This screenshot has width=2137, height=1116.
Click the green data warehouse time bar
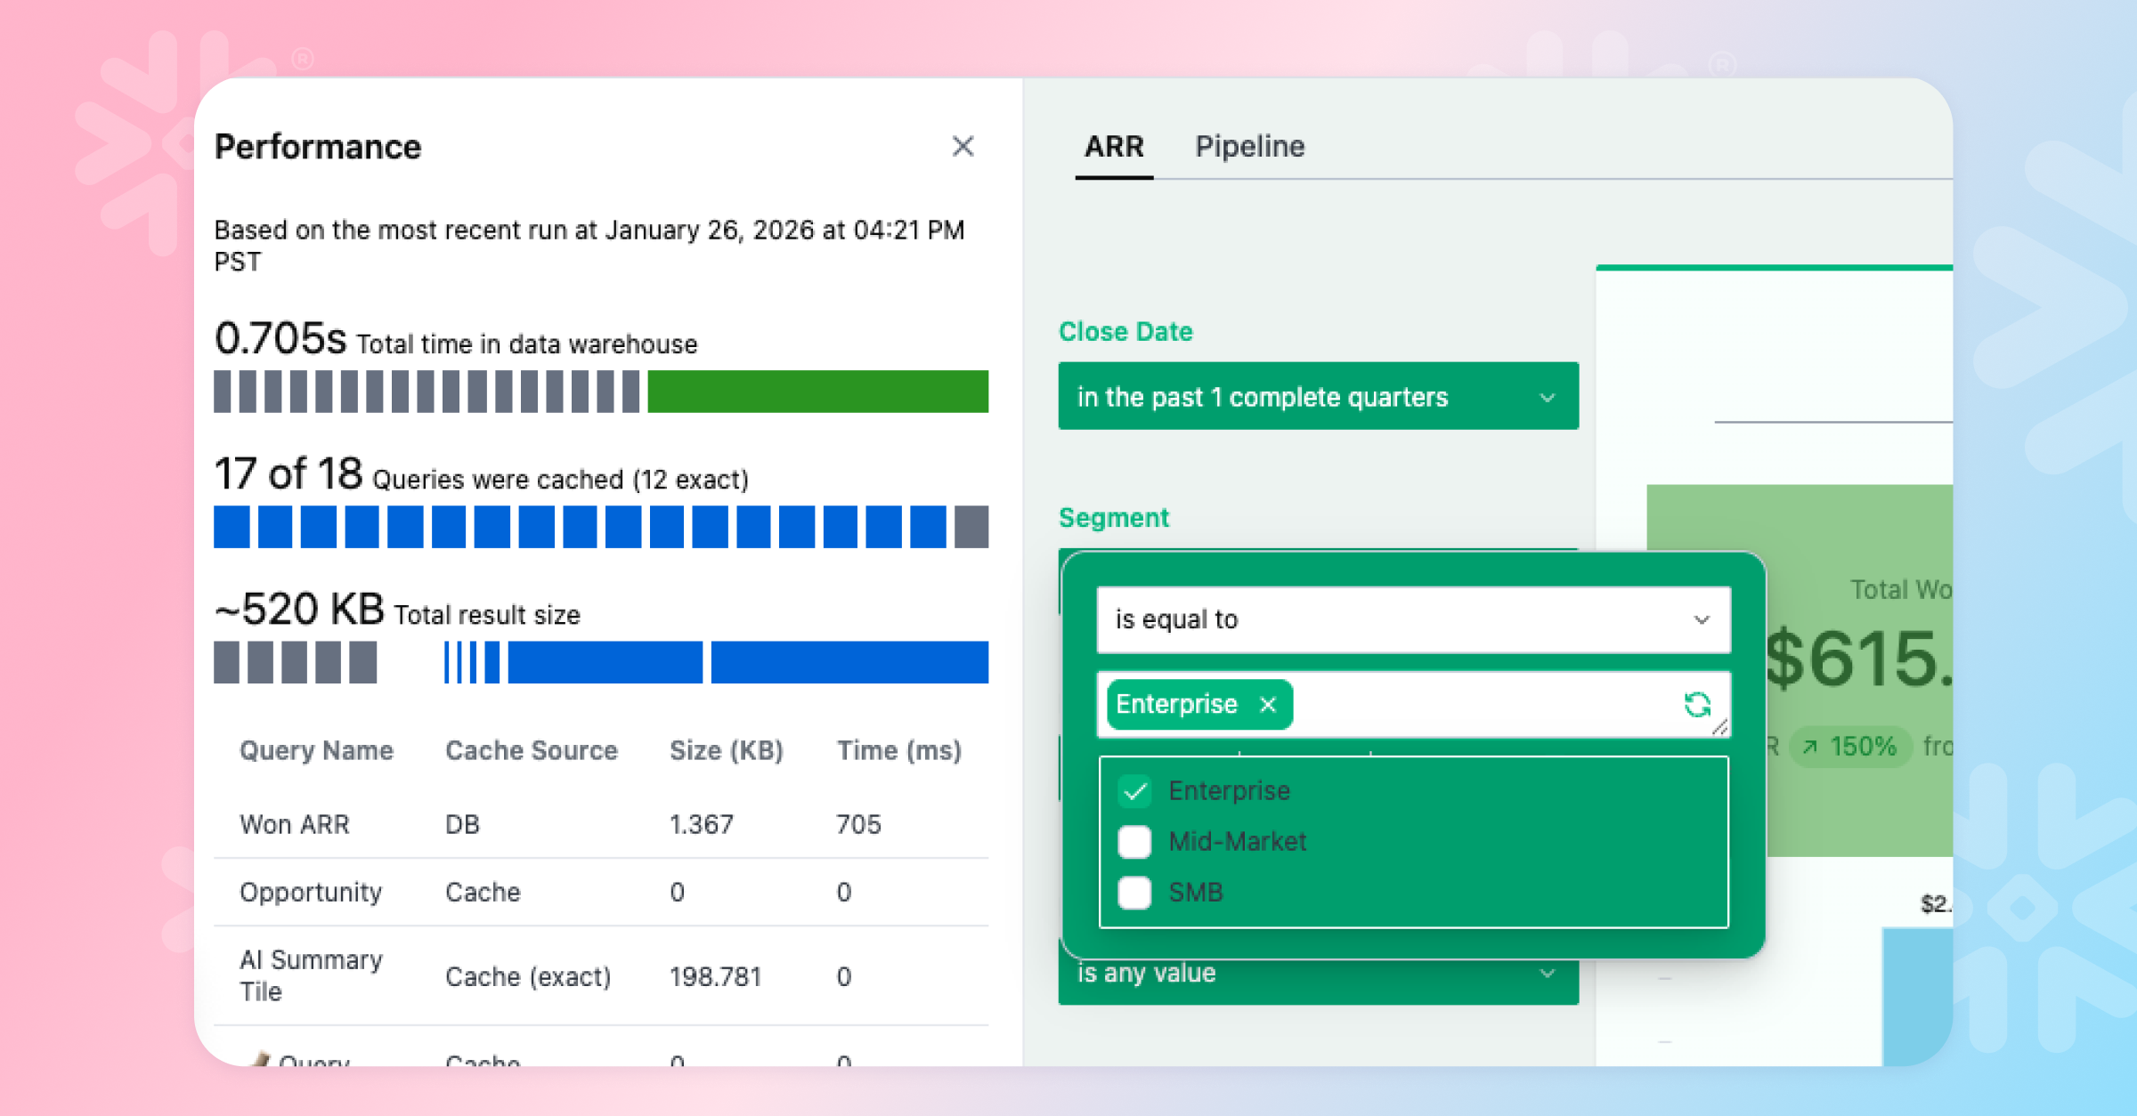pyautogui.click(x=817, y=392)
